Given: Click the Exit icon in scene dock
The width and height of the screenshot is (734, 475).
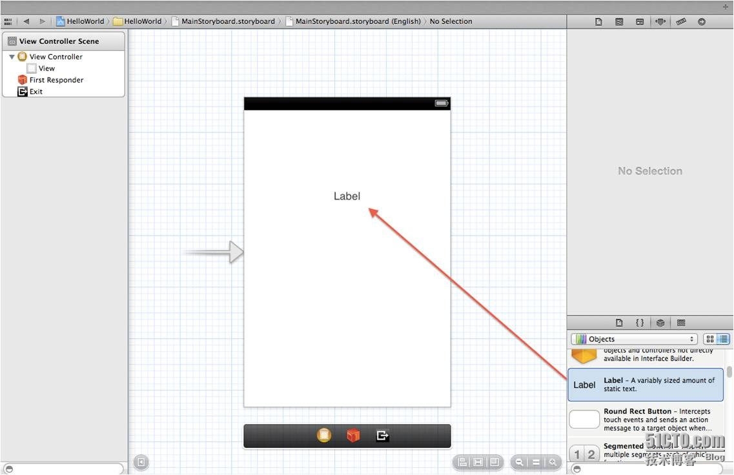Looking at the screenshot, I should pos(382,435).
